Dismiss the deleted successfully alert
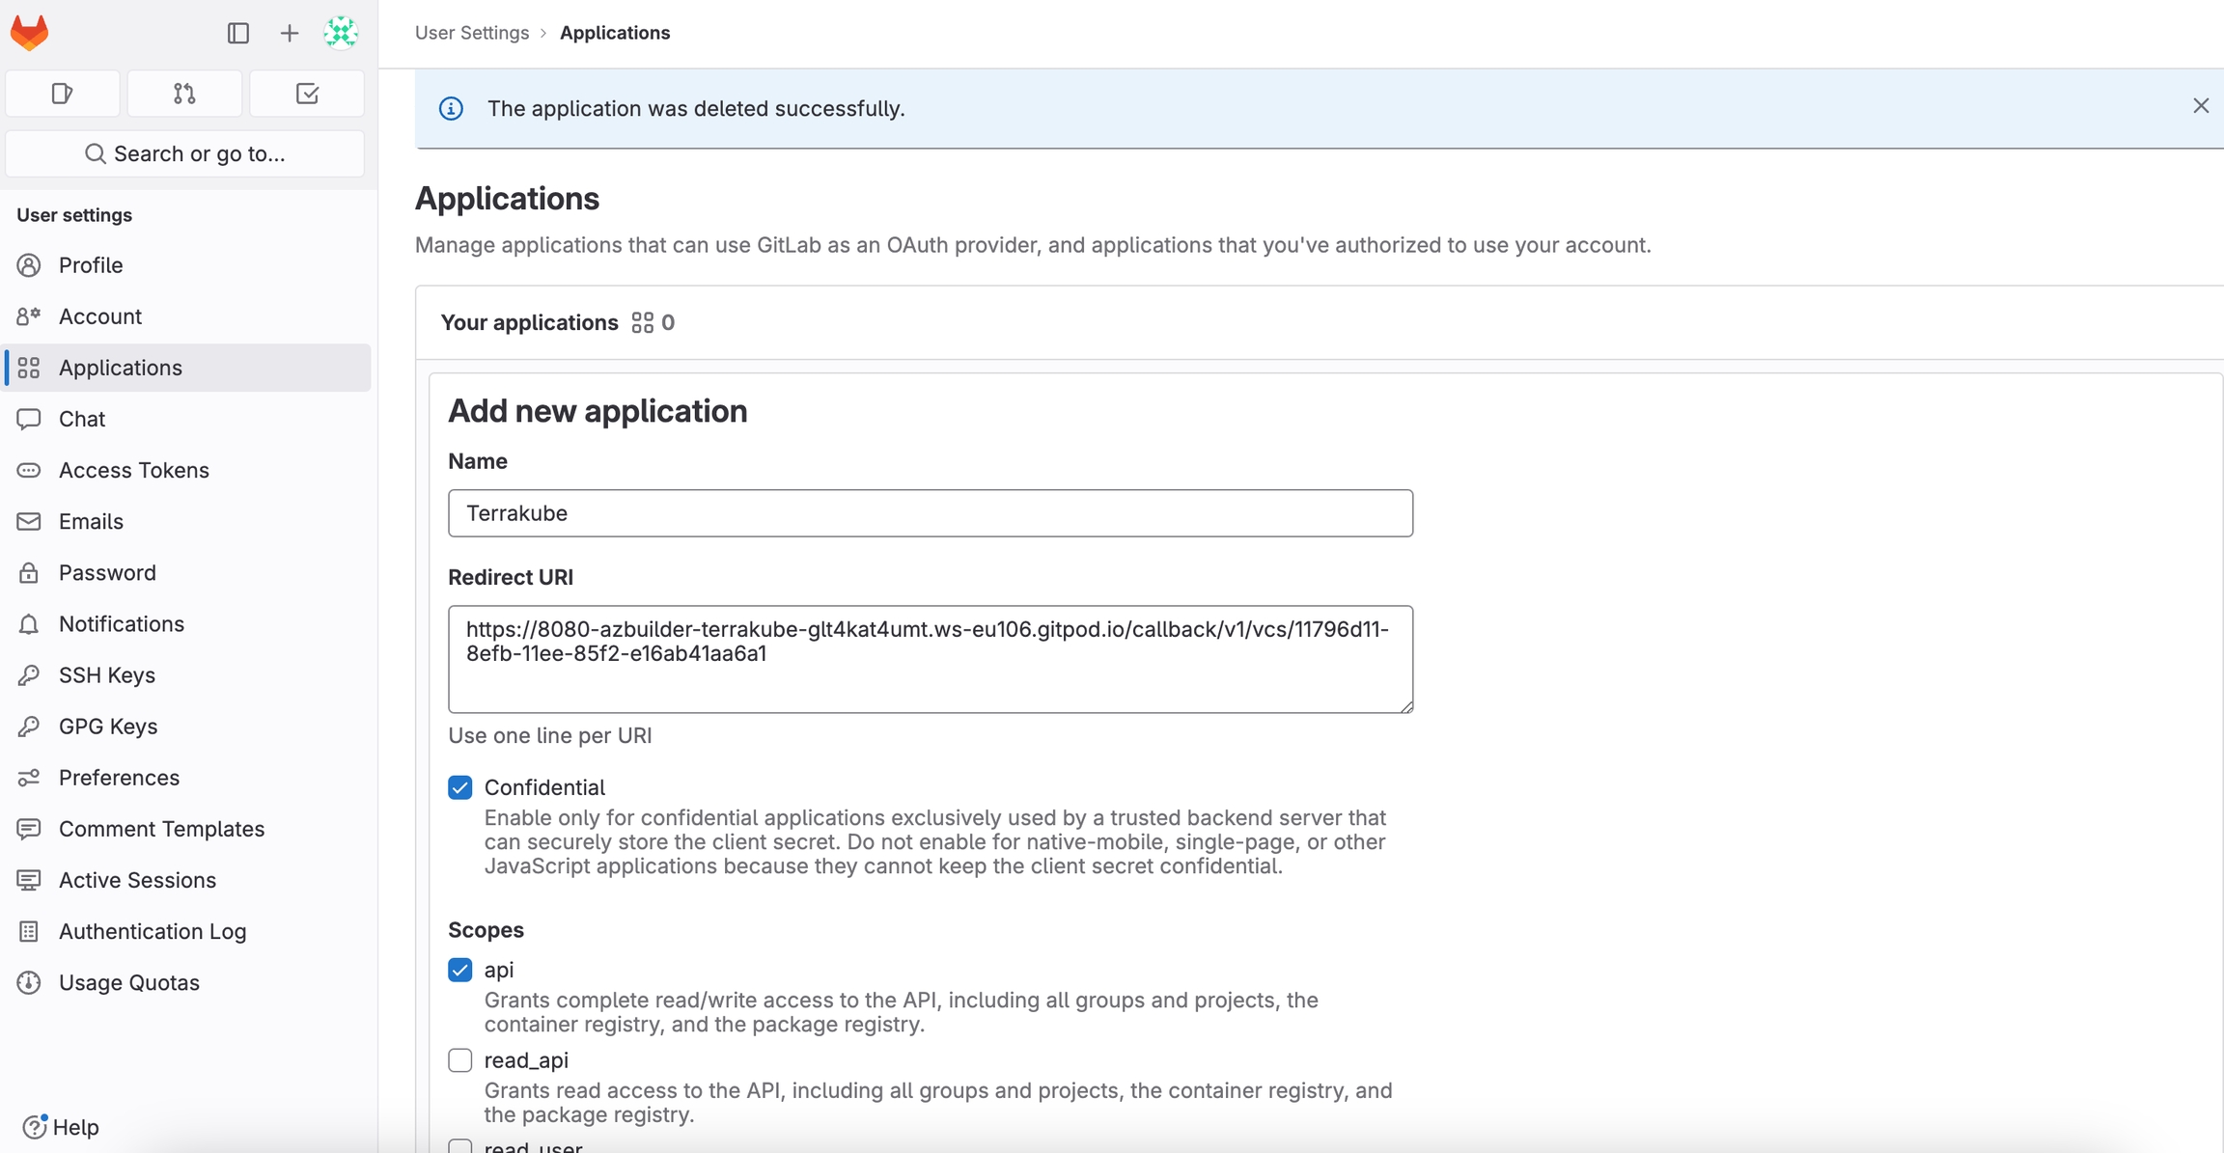This screenshot has width=2224, height=1153. click(x=2200, y=106)
